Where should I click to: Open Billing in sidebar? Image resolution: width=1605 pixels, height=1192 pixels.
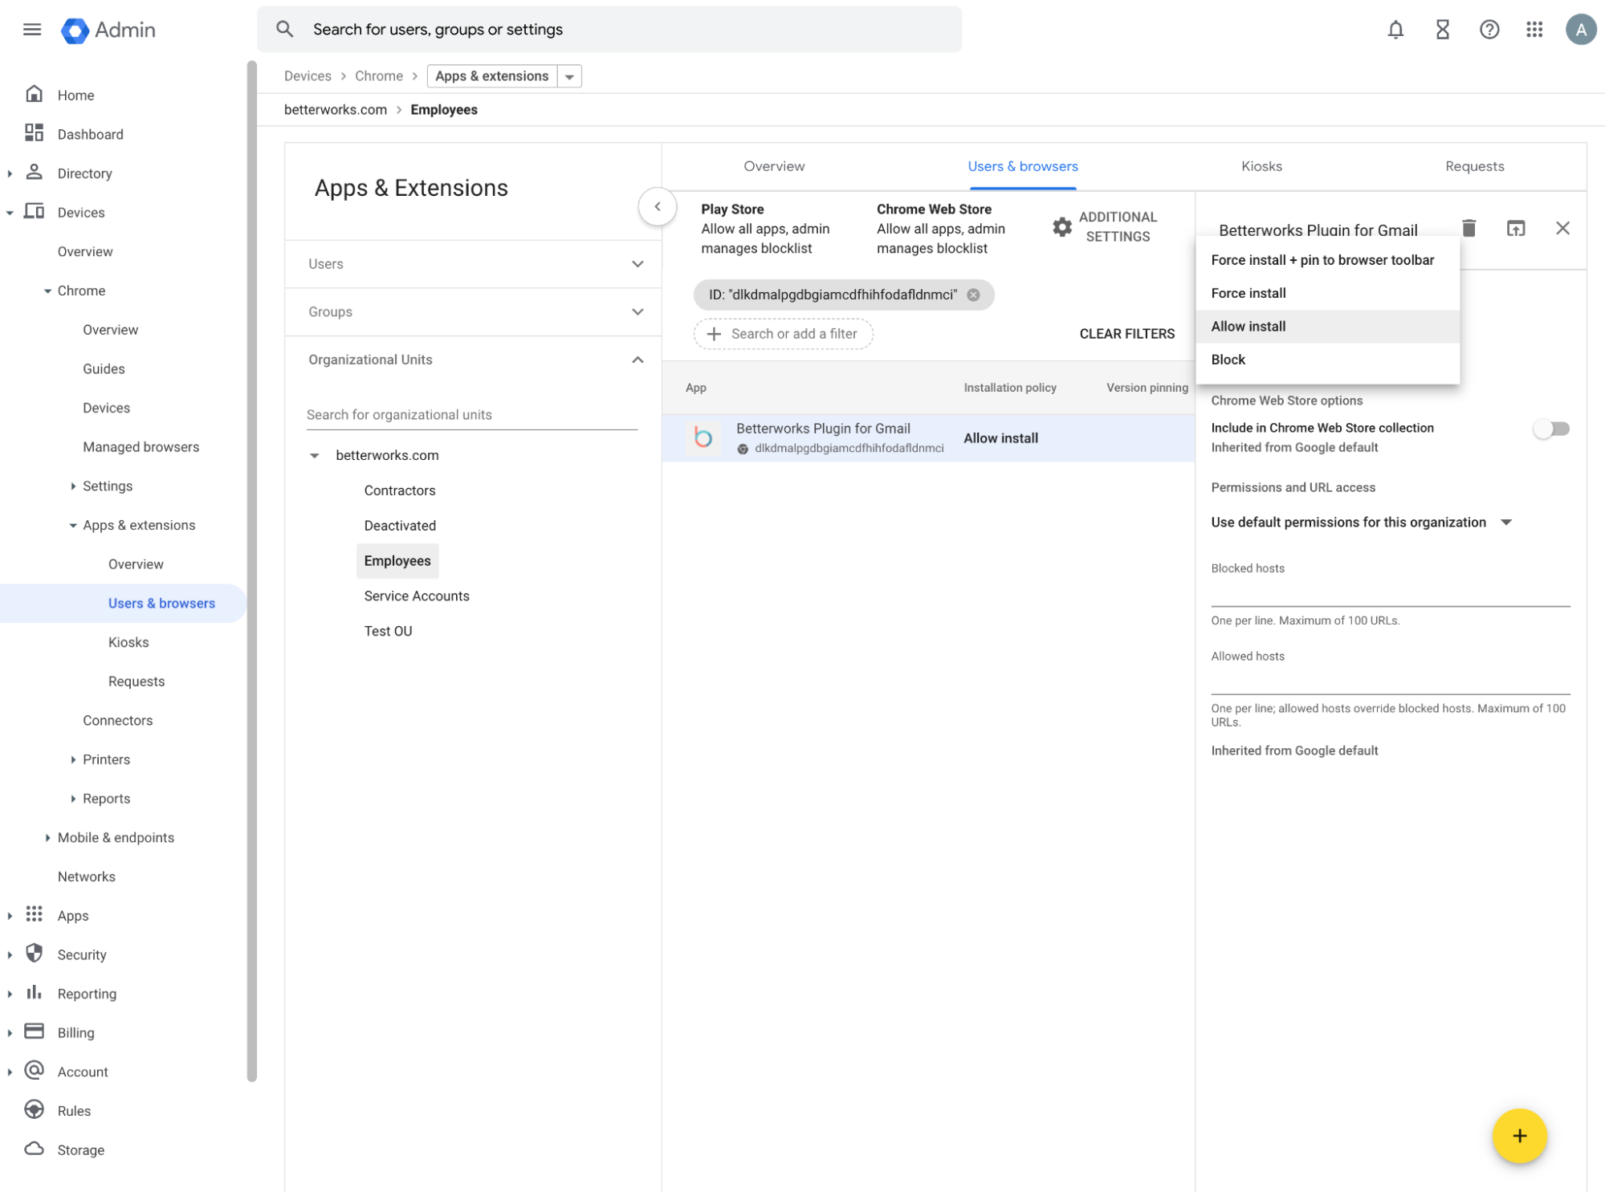tap(75, 1032)
